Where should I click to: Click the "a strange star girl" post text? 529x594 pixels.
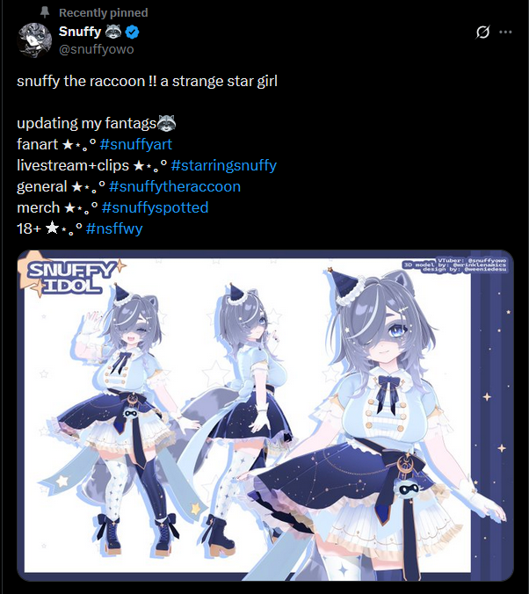[x=219, y=81]
